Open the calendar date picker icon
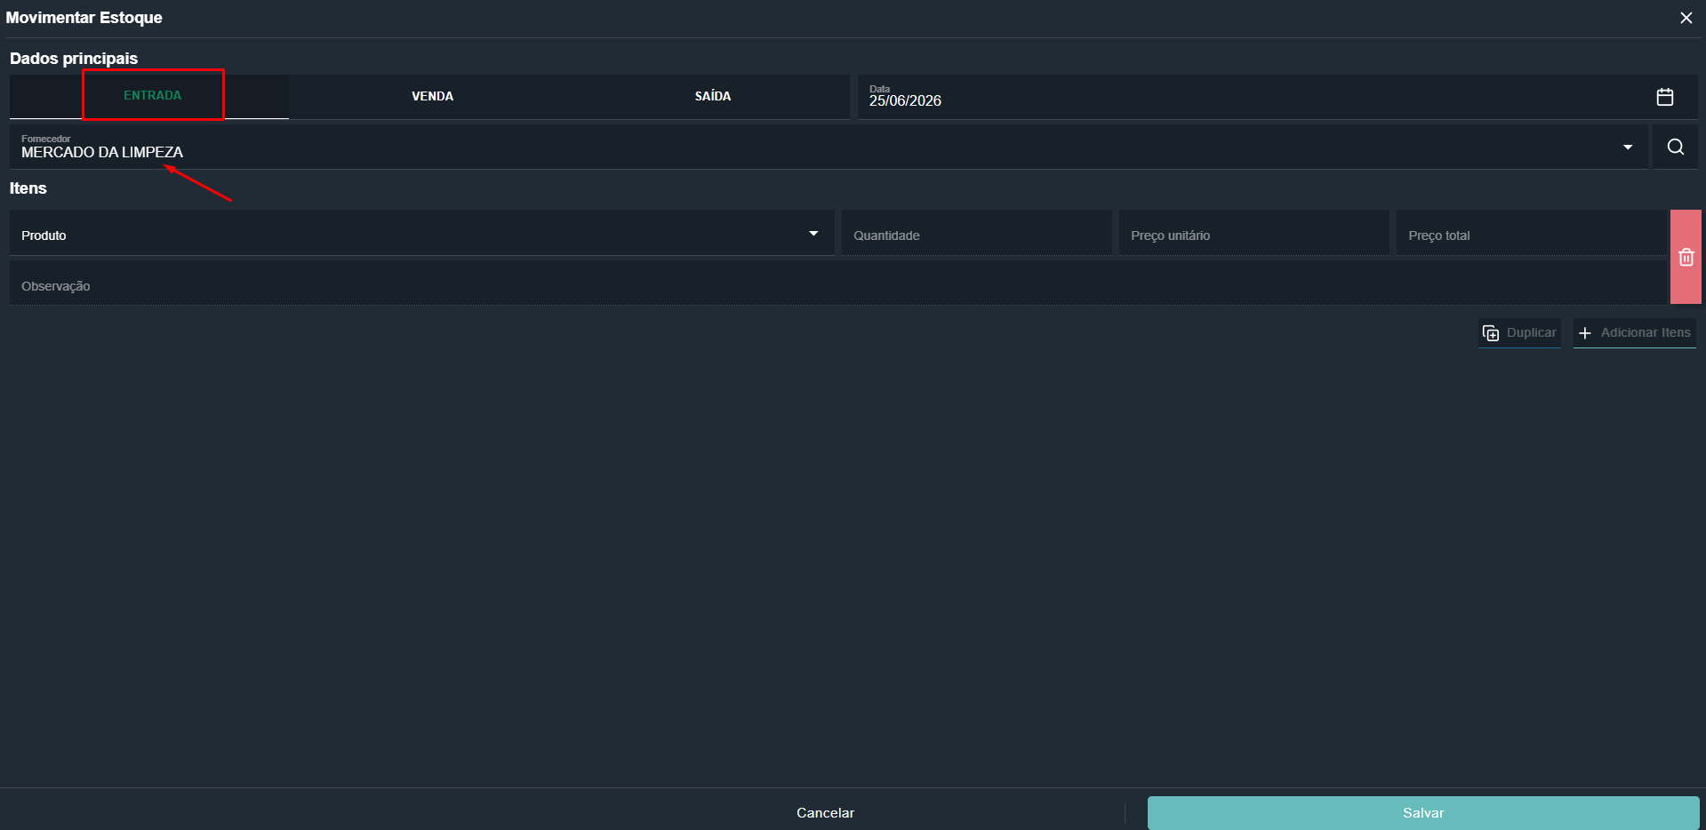The width and height of the screenshot is (1706, 830). point(1665,97)
